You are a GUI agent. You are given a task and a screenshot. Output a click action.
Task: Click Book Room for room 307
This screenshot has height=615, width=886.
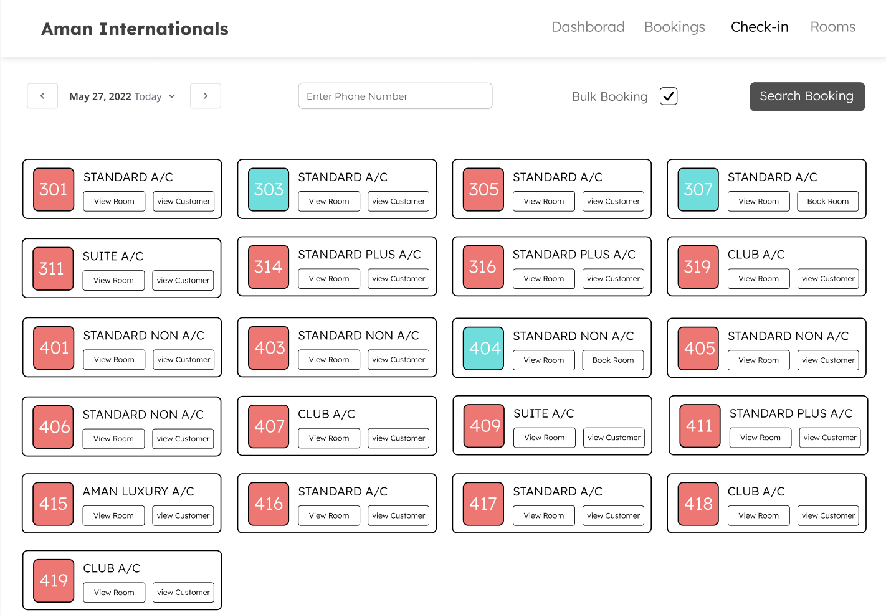point(827,201)
